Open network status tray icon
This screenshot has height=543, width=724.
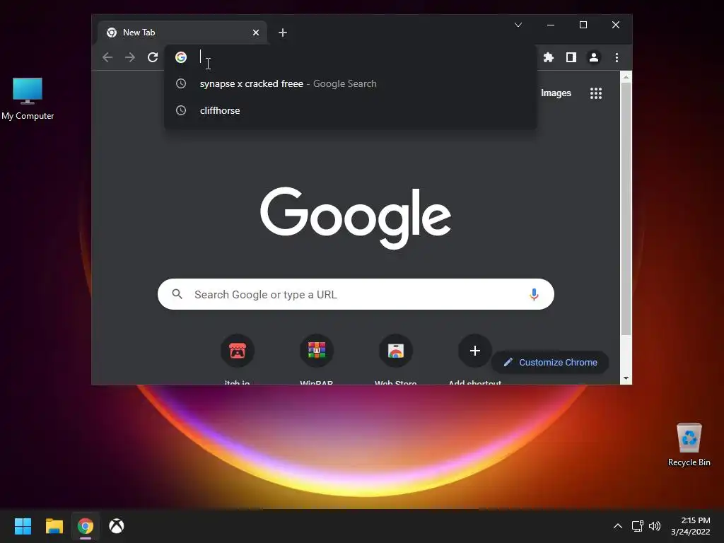638,526
